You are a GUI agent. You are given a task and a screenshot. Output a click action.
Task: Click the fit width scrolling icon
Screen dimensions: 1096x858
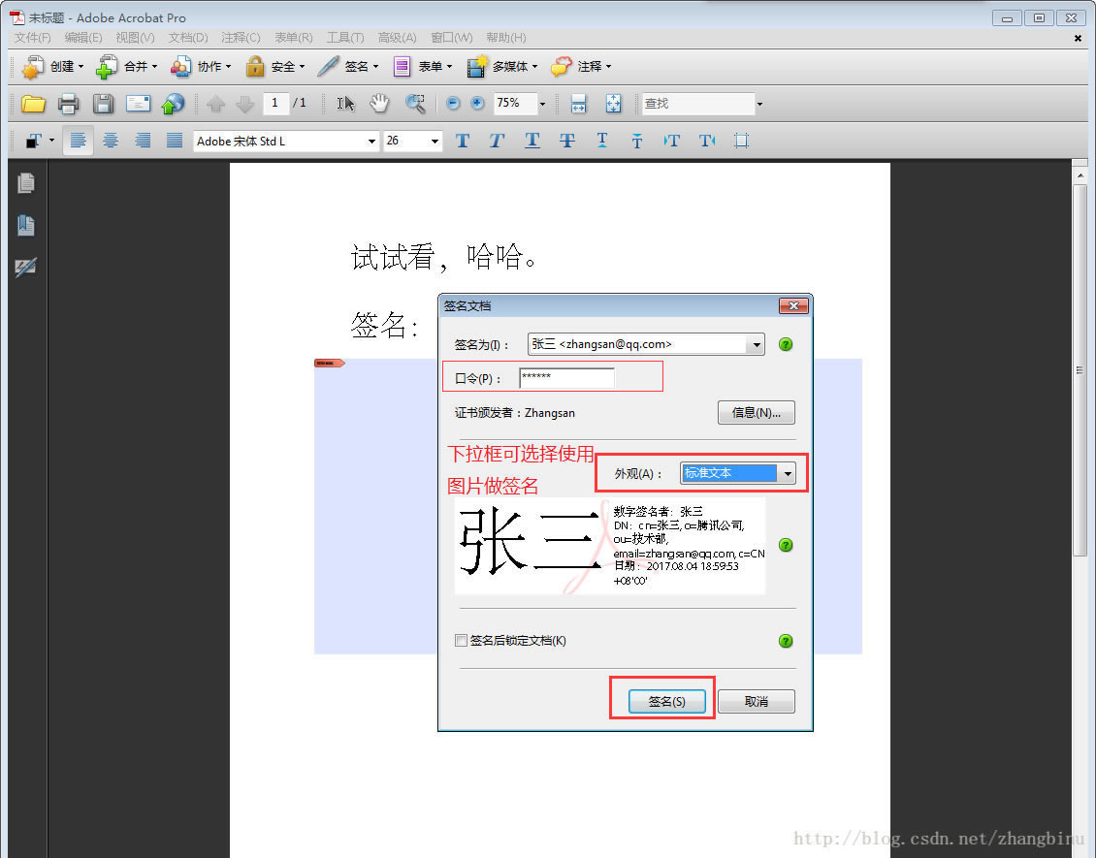[579, 104]
